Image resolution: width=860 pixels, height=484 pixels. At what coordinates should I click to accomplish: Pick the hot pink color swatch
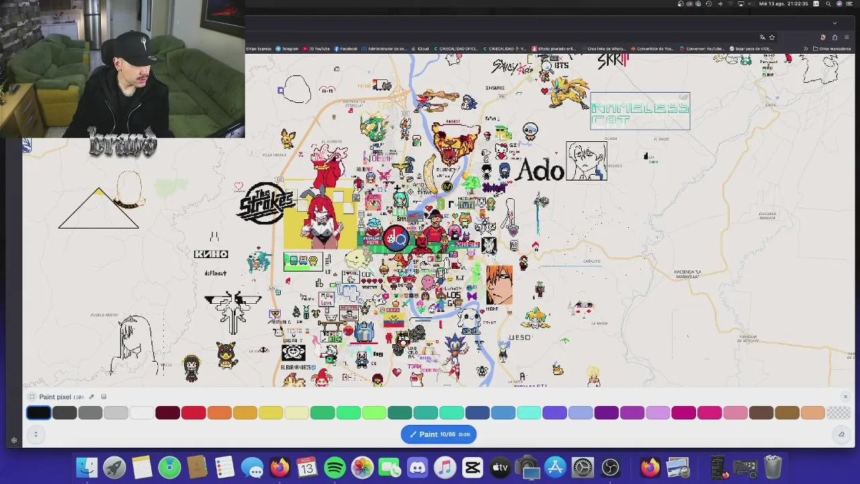(709, 413)
